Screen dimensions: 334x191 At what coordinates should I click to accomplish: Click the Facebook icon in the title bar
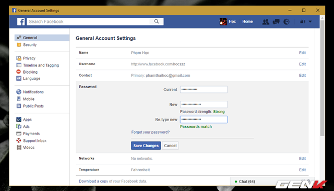pos(14,10)
